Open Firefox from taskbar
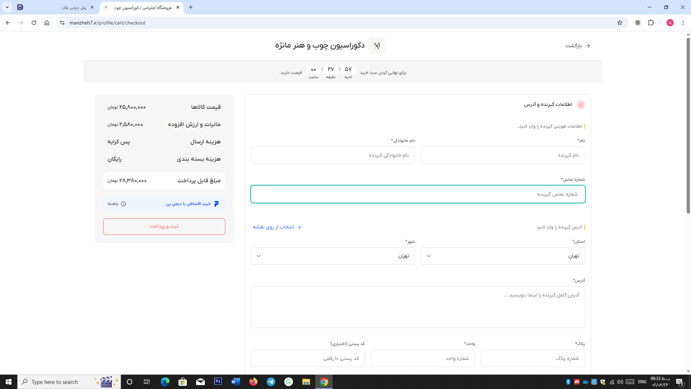This screenshot has width=691, height=389. (x=253, y=382)
